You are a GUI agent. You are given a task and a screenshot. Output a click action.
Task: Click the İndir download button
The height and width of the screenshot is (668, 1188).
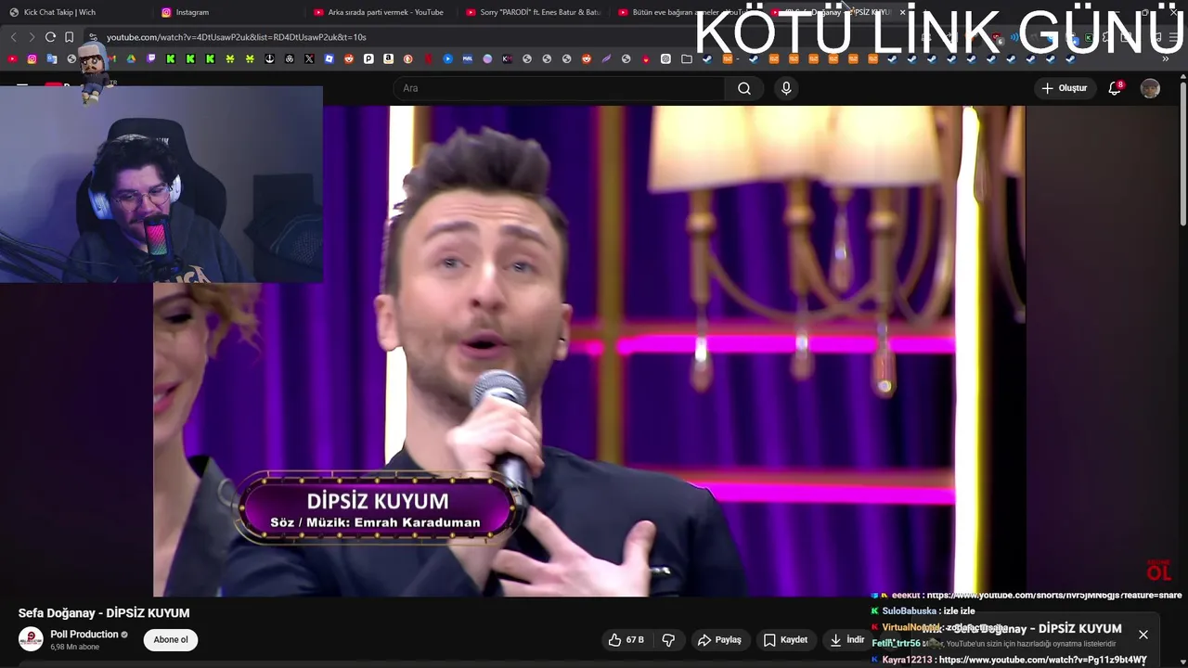[846, 640]
